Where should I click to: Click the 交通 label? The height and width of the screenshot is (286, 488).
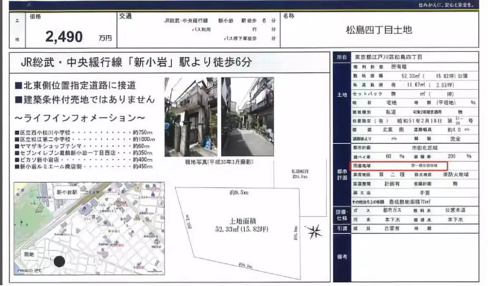(x=125, y=16)
